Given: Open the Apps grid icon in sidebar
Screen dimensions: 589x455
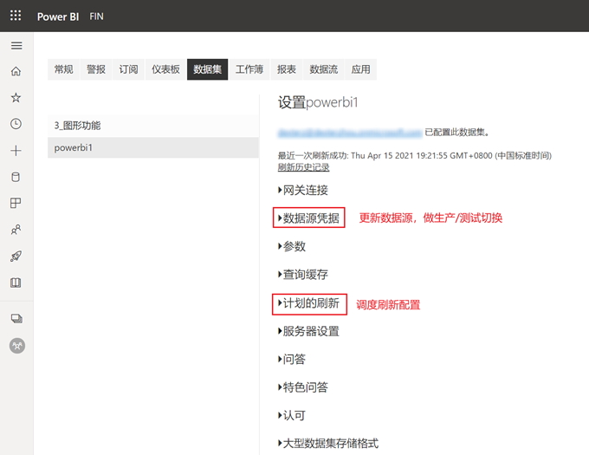Looking at the screenshot, I should (x=16, y=204).
